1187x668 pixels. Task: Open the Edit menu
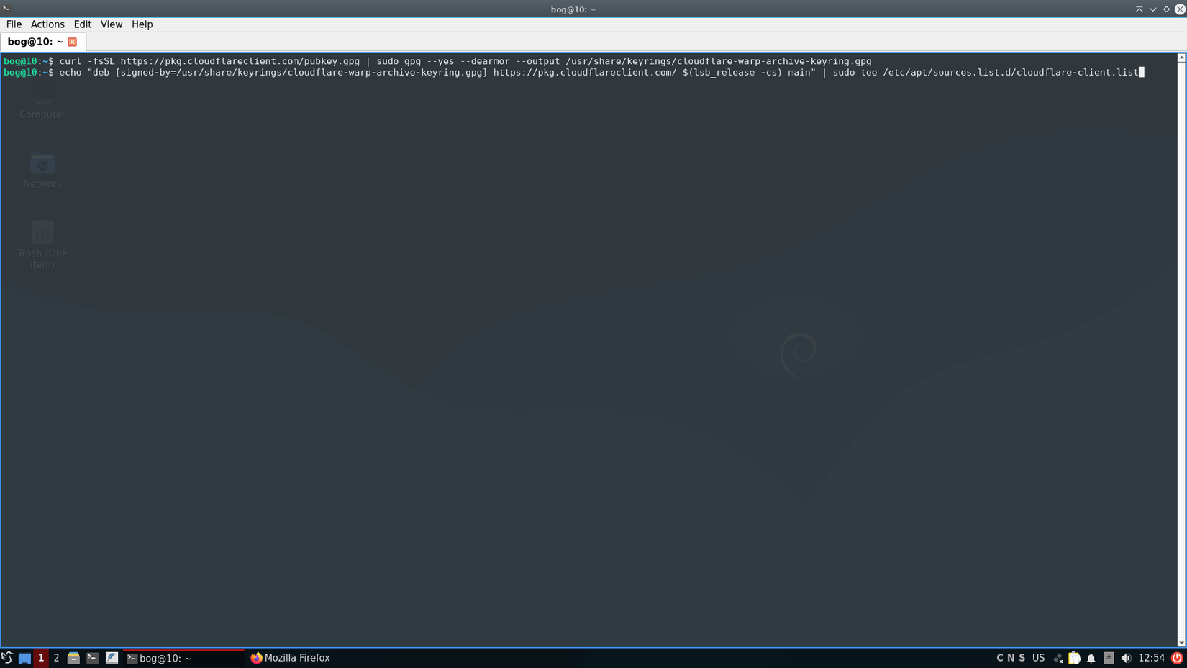pos(82,24)
